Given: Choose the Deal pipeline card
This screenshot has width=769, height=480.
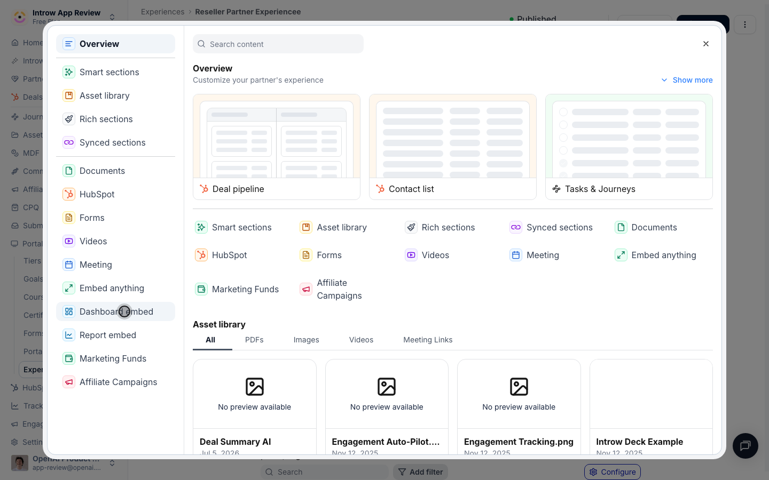Looking at the screenshot, I should click(x=277, y=147).
